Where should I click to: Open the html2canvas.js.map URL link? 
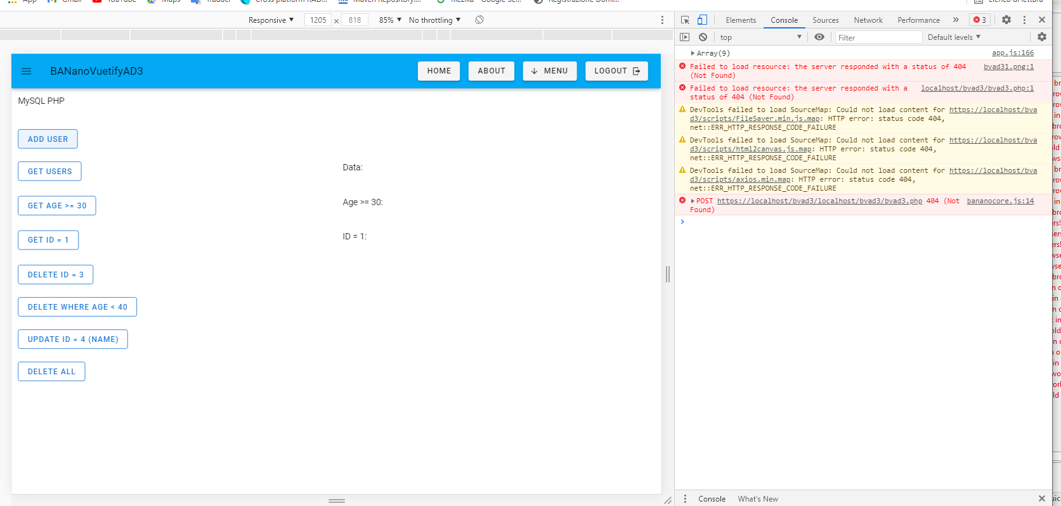751,149
